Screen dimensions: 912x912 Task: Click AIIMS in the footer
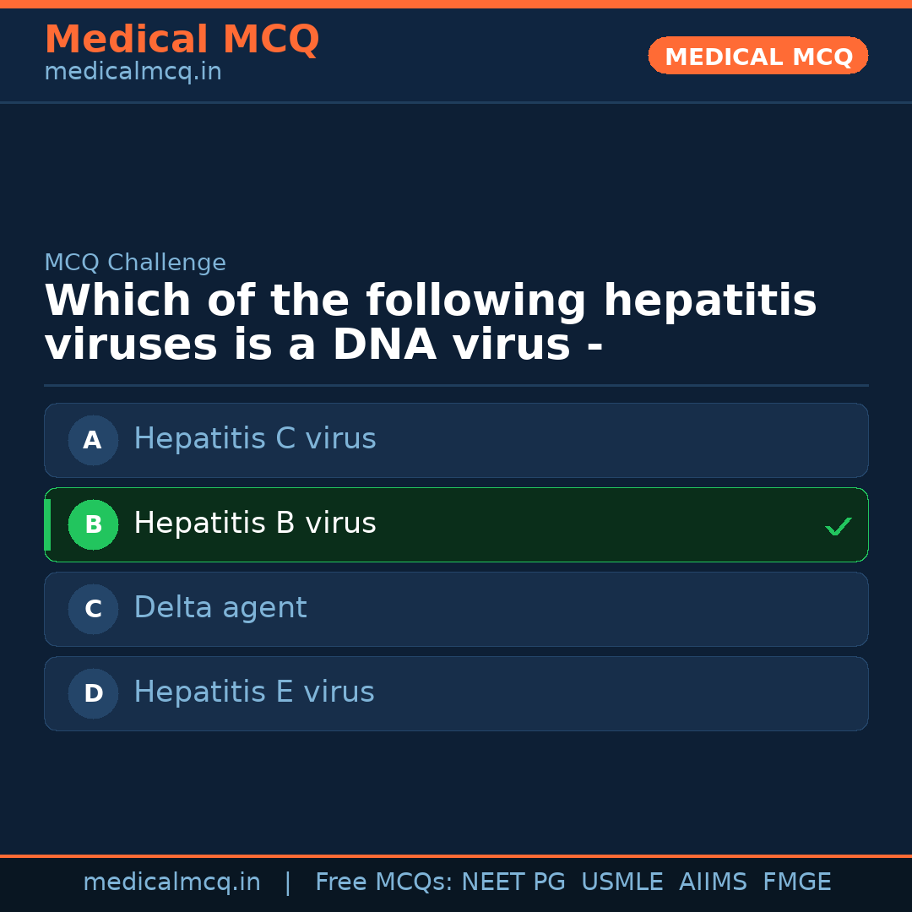[713, 882]
